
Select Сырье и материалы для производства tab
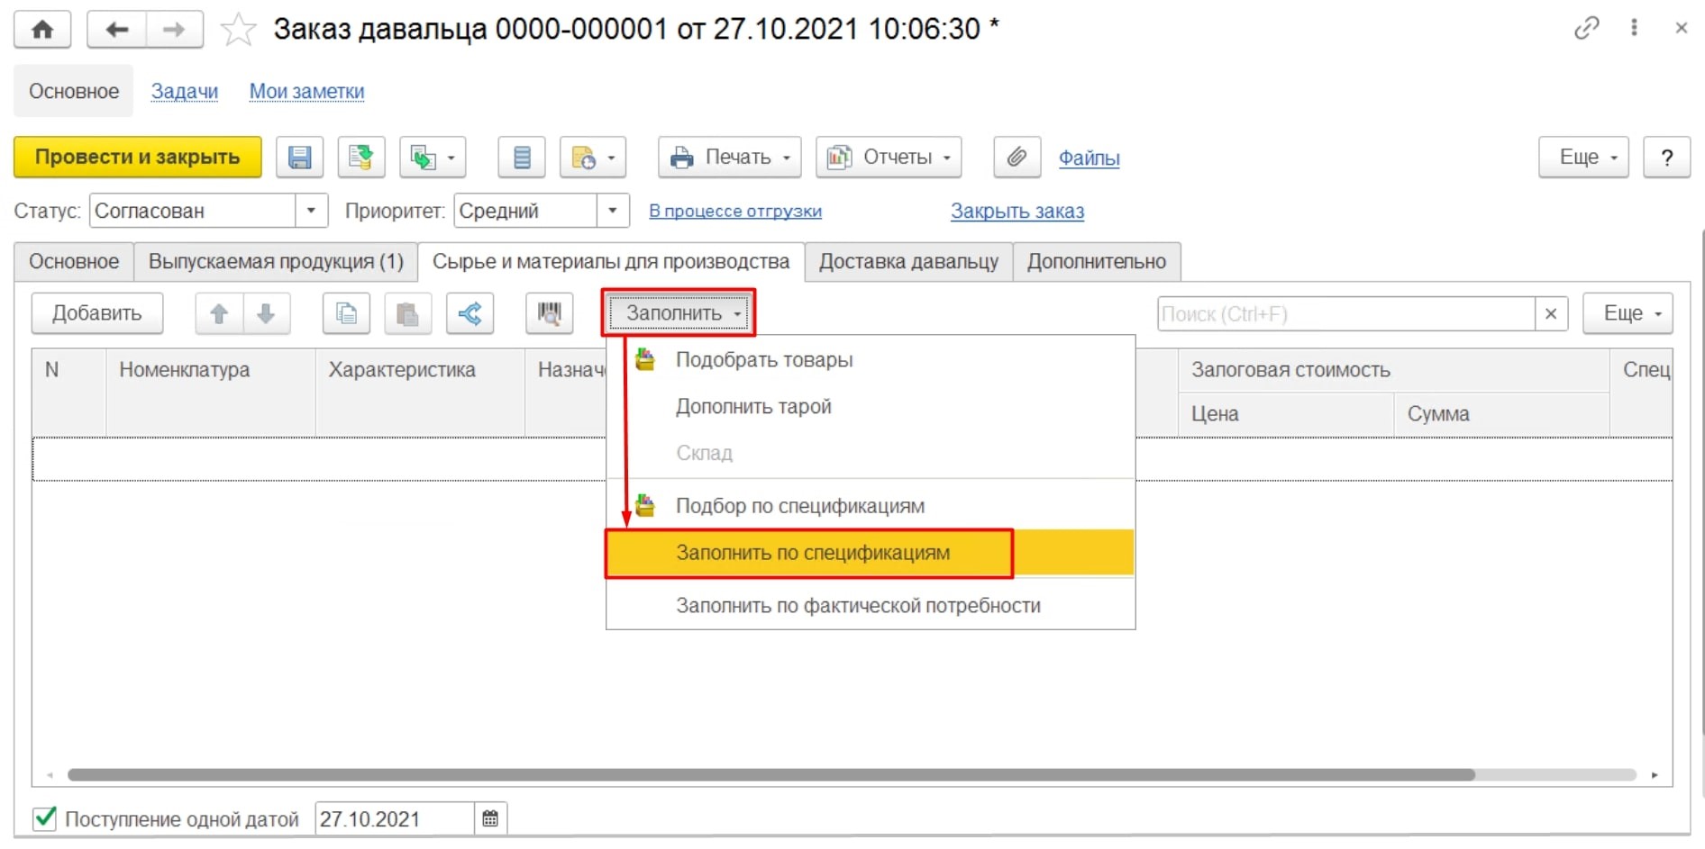[611, 262]
